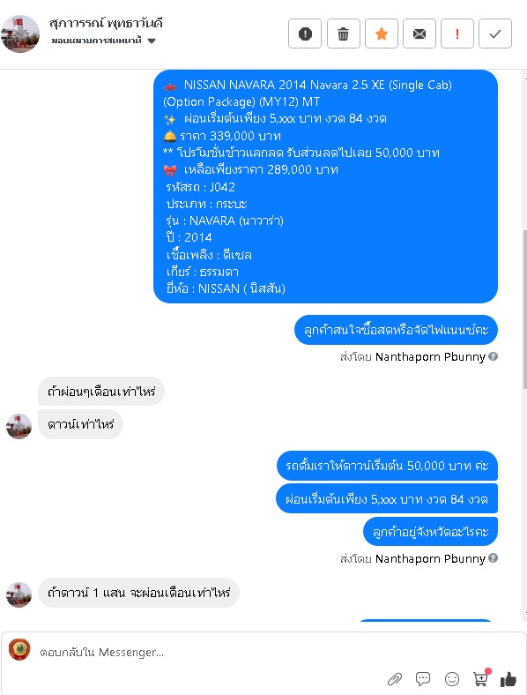Toggle the orange star follow-up flag
Image resolution: width=527 pixels, height=695 pixels.
(x=382, y=34)
